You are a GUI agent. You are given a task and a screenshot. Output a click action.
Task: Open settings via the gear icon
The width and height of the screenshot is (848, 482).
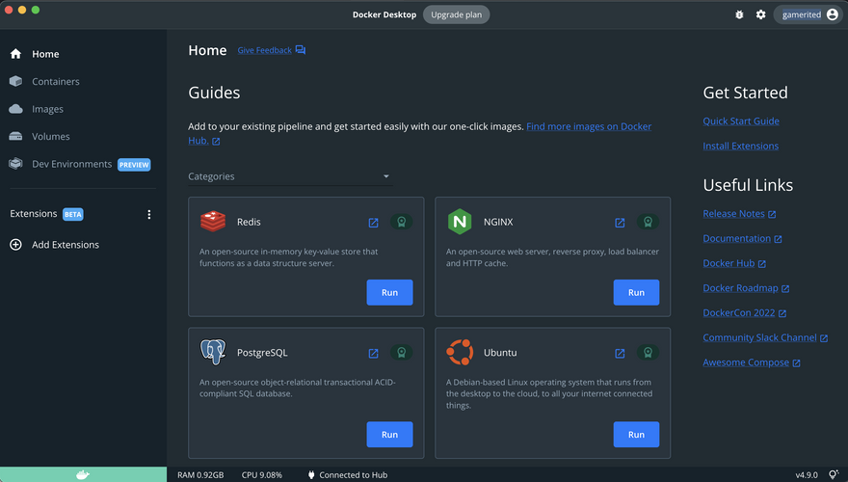(x=760, y=14)
